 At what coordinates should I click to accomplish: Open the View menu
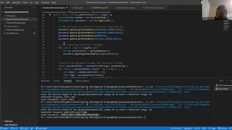(x=25, y=3)
